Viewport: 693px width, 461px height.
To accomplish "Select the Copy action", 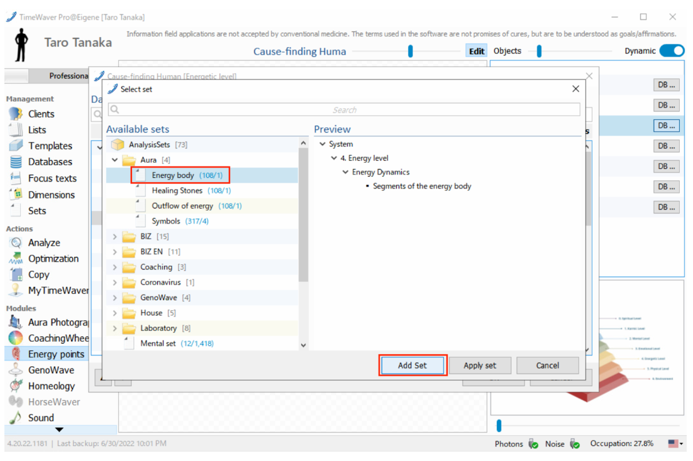I will click(38, 274).
